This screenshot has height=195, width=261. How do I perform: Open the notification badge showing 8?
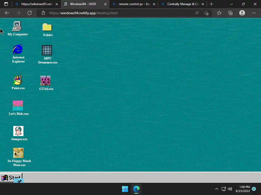click(x=254, y=189)
